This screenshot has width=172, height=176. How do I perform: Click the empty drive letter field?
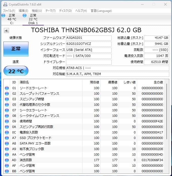89,62
